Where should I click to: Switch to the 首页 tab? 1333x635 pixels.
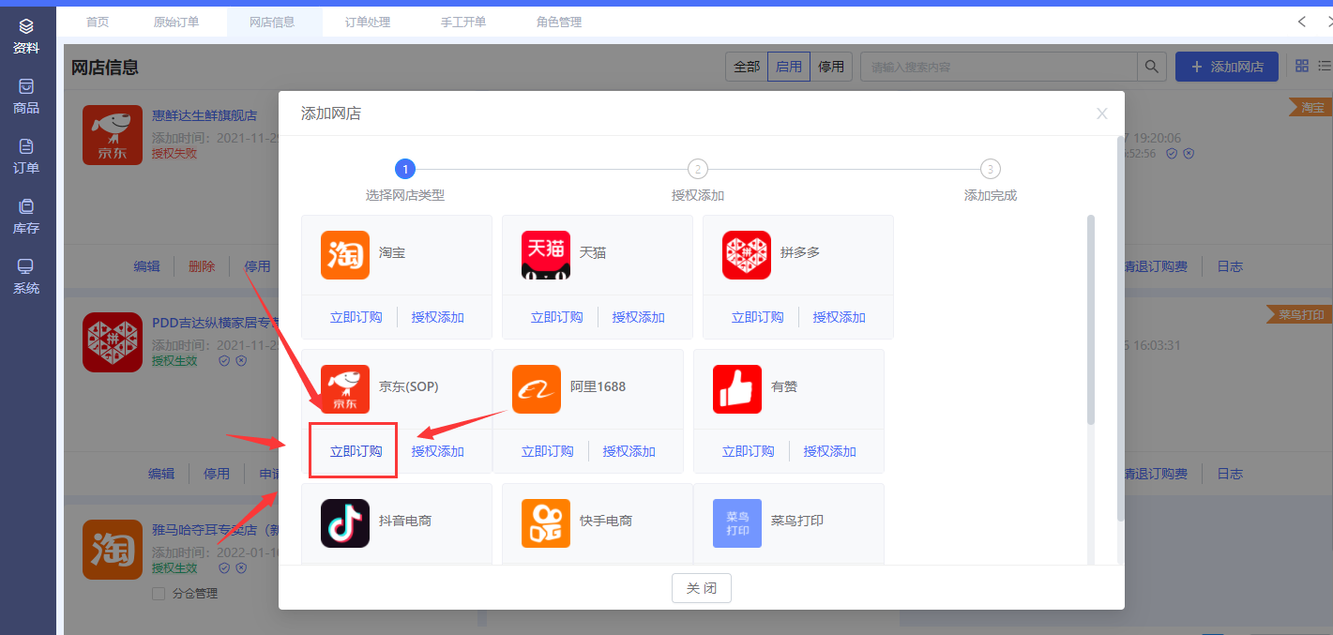(98, 22)
